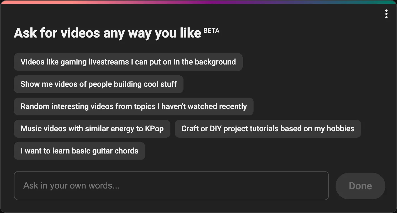Click the BETA label next to the title
The height and width of the screenshot is (213, 397).
coord(212,31)
